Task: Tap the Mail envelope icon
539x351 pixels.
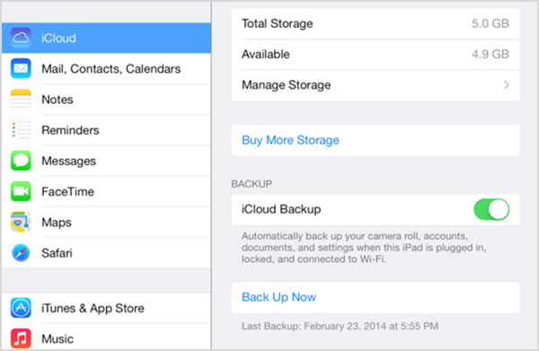Action: click(x=21, y=69)
